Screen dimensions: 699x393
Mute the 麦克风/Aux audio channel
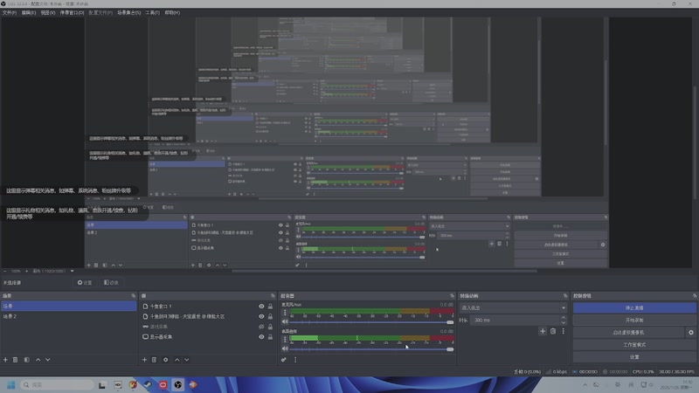pyautogui.click(x=285, y=321)
